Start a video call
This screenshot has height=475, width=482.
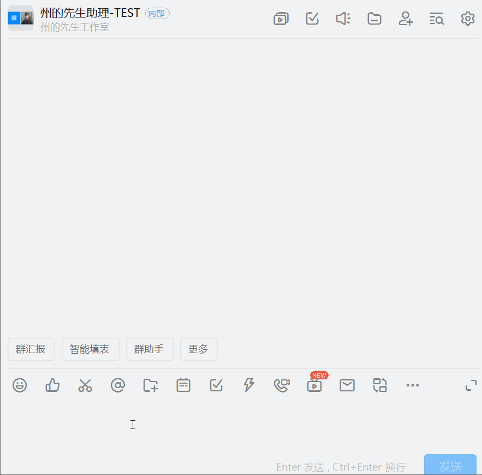point(282,385)
